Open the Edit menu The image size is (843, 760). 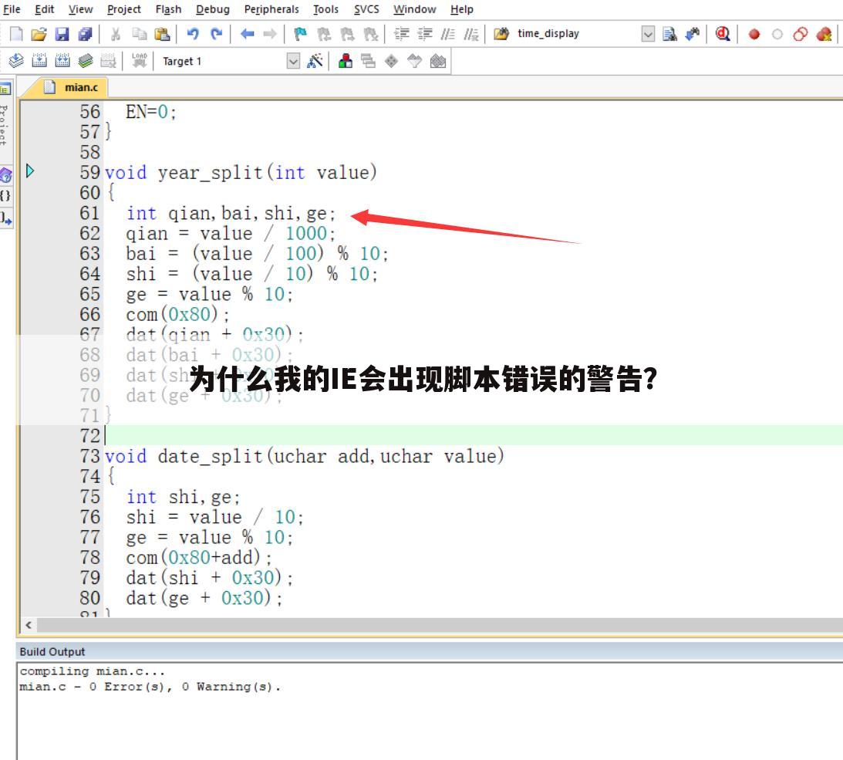(44, 9)
